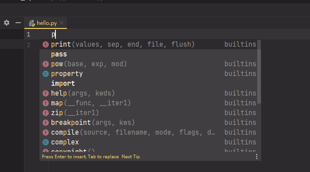The width and height of the screenshot is (310, 172).
Task: Select the print suggestion in completion list
Action: (148, 44)
